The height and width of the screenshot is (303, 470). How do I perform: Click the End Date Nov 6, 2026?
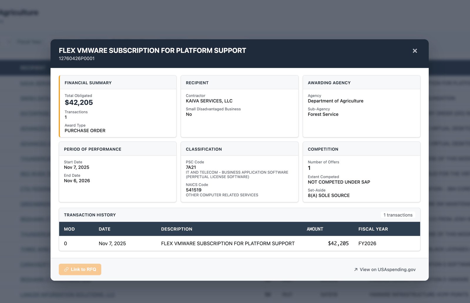coord(77,181)
